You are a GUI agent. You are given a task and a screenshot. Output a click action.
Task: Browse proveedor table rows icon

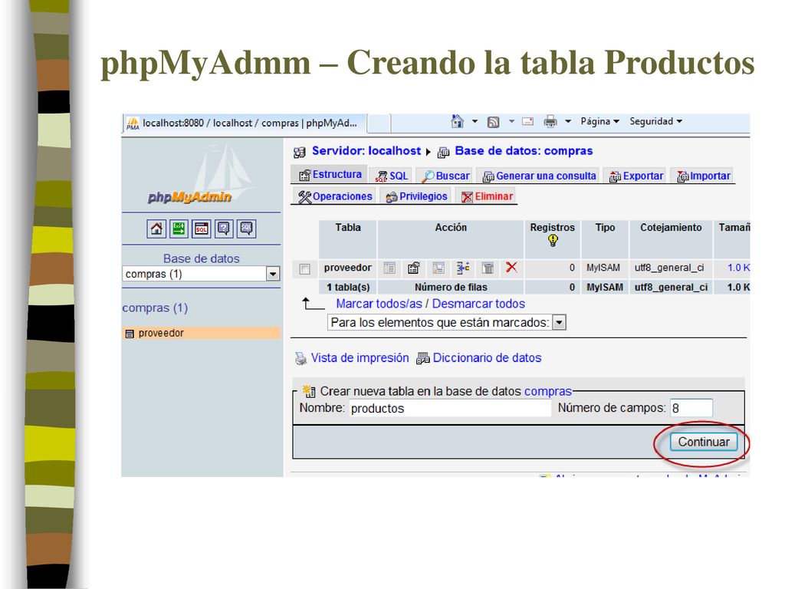389,268
